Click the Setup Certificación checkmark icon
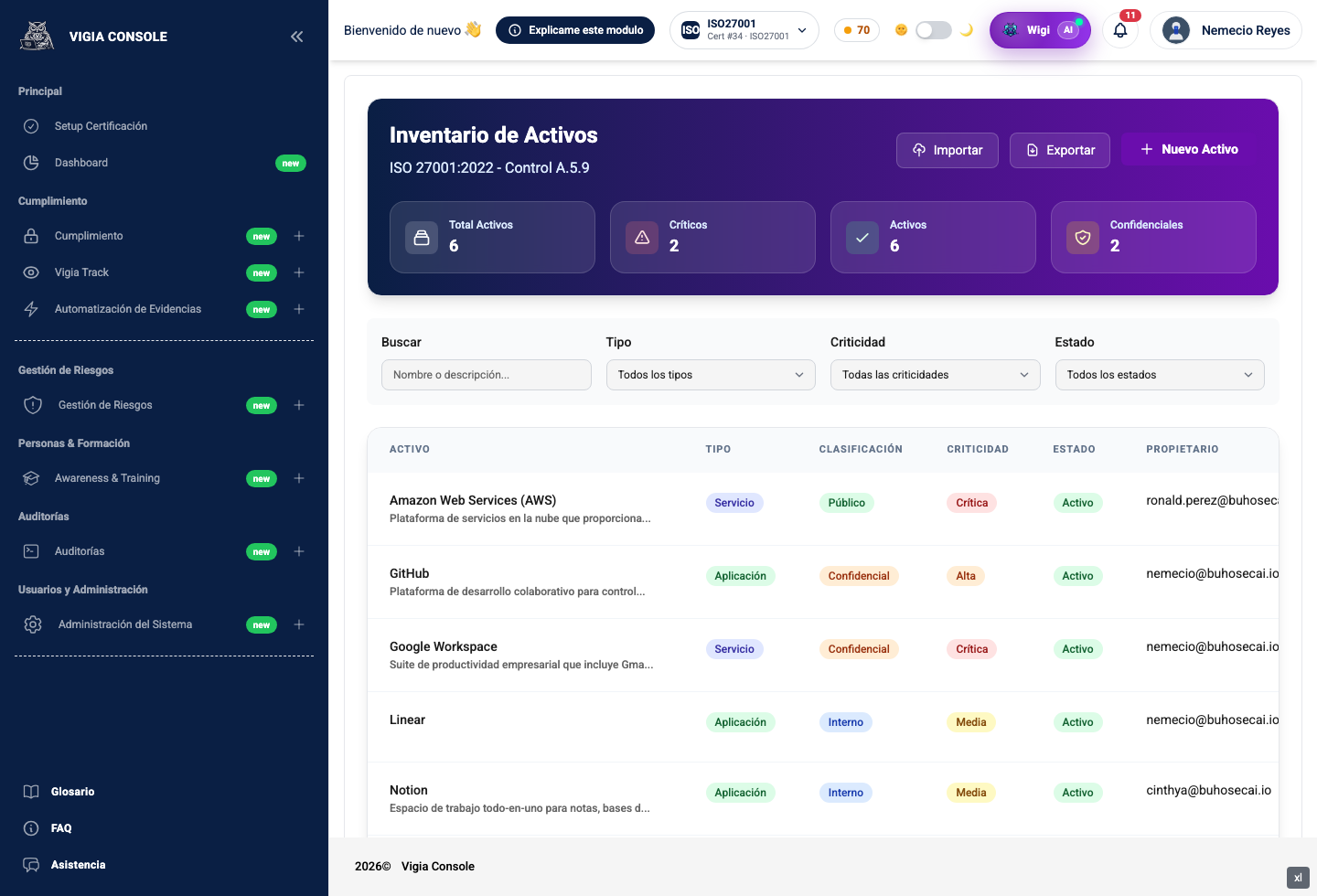This screenshot has width=1317, height=896. [x=31, y=126]
